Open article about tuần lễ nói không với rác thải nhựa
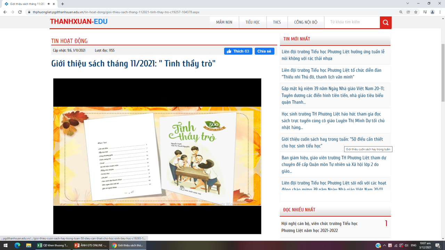Screen dimensions: 445x250 point(333,55)
